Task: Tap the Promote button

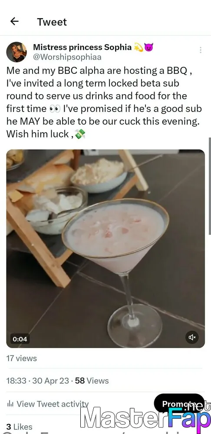Action: coord(179,404)
